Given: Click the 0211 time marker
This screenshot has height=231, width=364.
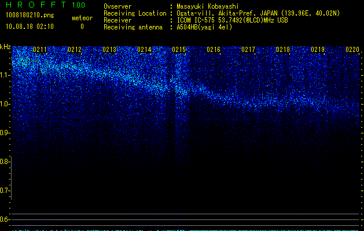Looking at the screenshot, I should point(40,50).
